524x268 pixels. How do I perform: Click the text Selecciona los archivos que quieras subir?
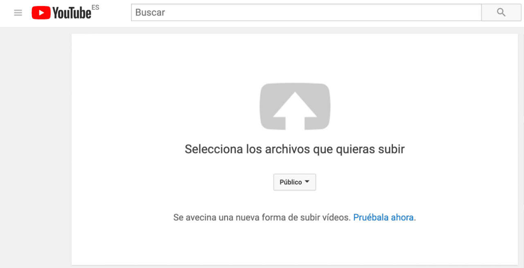pos(295,149)
